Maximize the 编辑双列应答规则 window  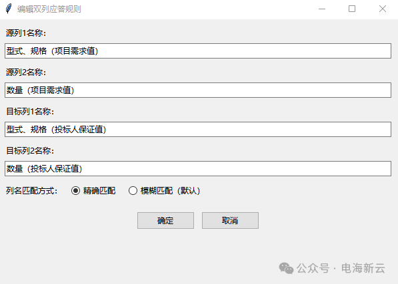(352, 9)
